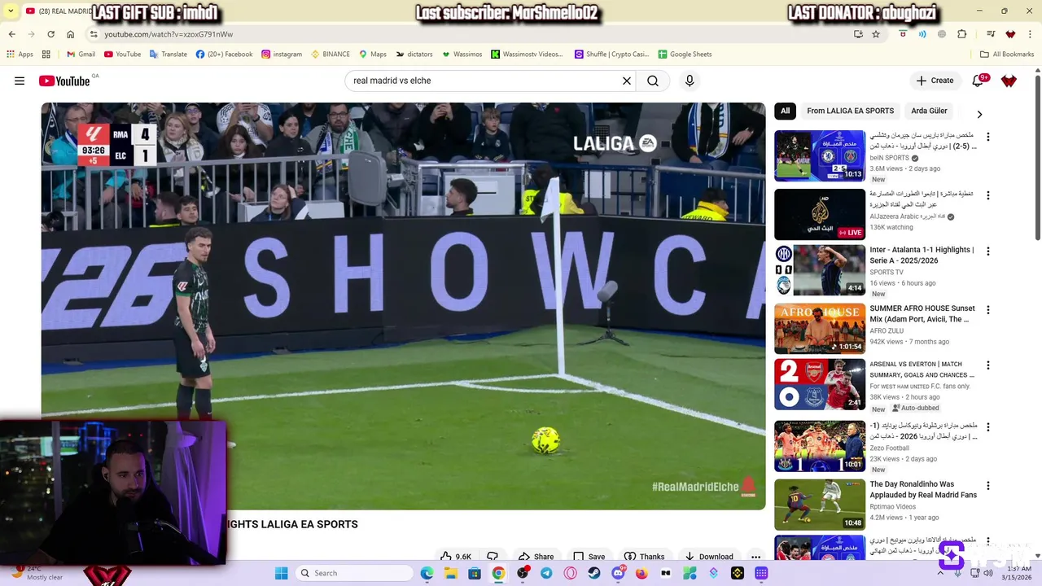
Task: Open options for Afro House mix
Action: click(988, 310)
